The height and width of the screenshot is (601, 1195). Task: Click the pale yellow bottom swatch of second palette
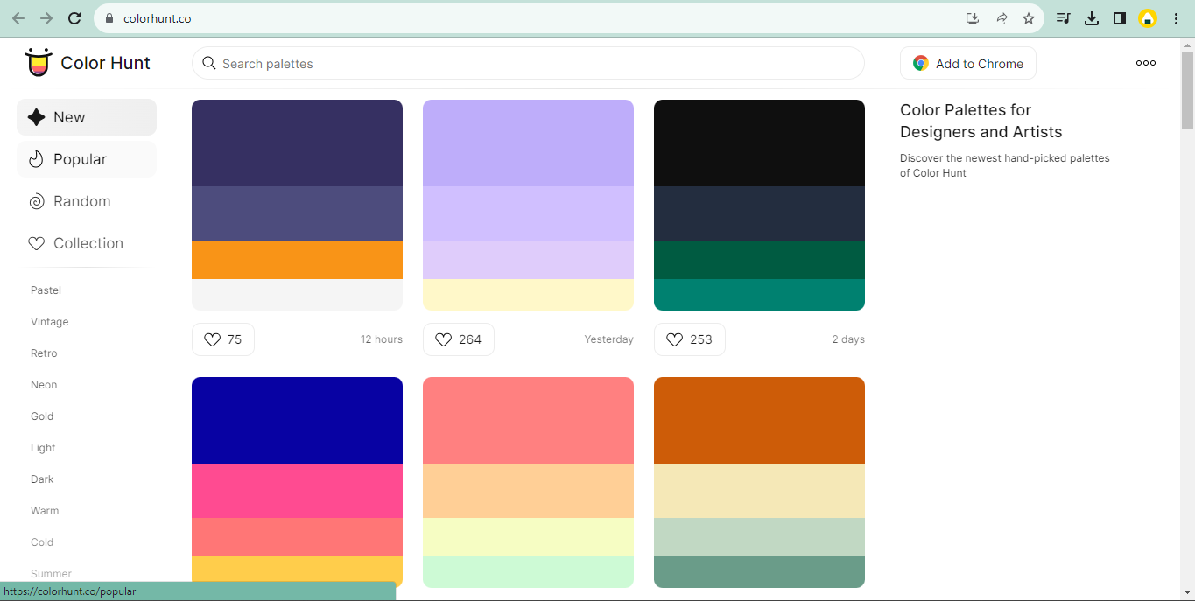click(x=528, y=295)
